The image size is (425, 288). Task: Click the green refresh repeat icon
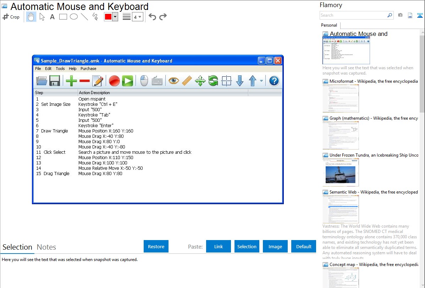tap(213, 81)
